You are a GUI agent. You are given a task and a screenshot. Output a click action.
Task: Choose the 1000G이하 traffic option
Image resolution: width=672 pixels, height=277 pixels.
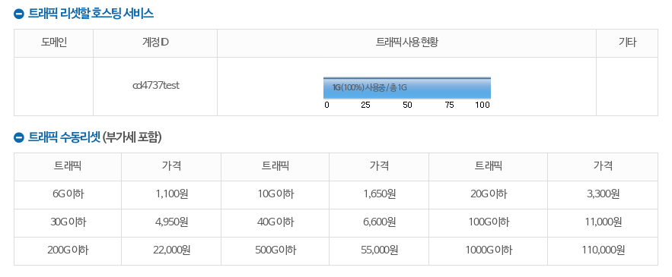[x=488, y=250]
